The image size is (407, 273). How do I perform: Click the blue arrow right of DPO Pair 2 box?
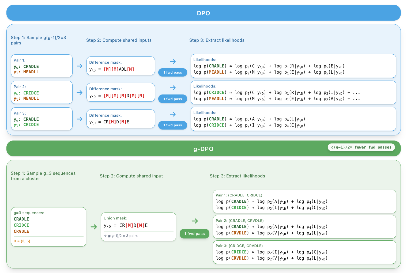(80, 93)
